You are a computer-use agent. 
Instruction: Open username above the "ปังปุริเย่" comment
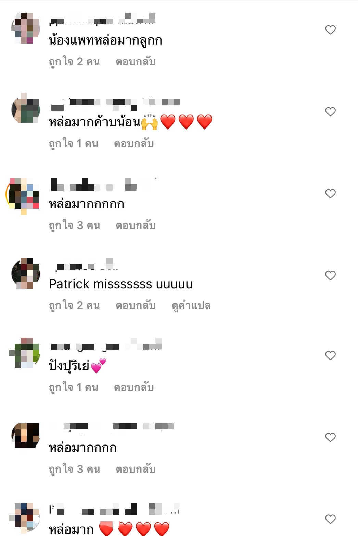coord(106,345)
